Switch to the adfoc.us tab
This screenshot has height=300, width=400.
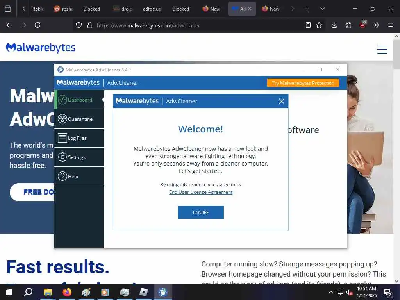click(152, 9)
